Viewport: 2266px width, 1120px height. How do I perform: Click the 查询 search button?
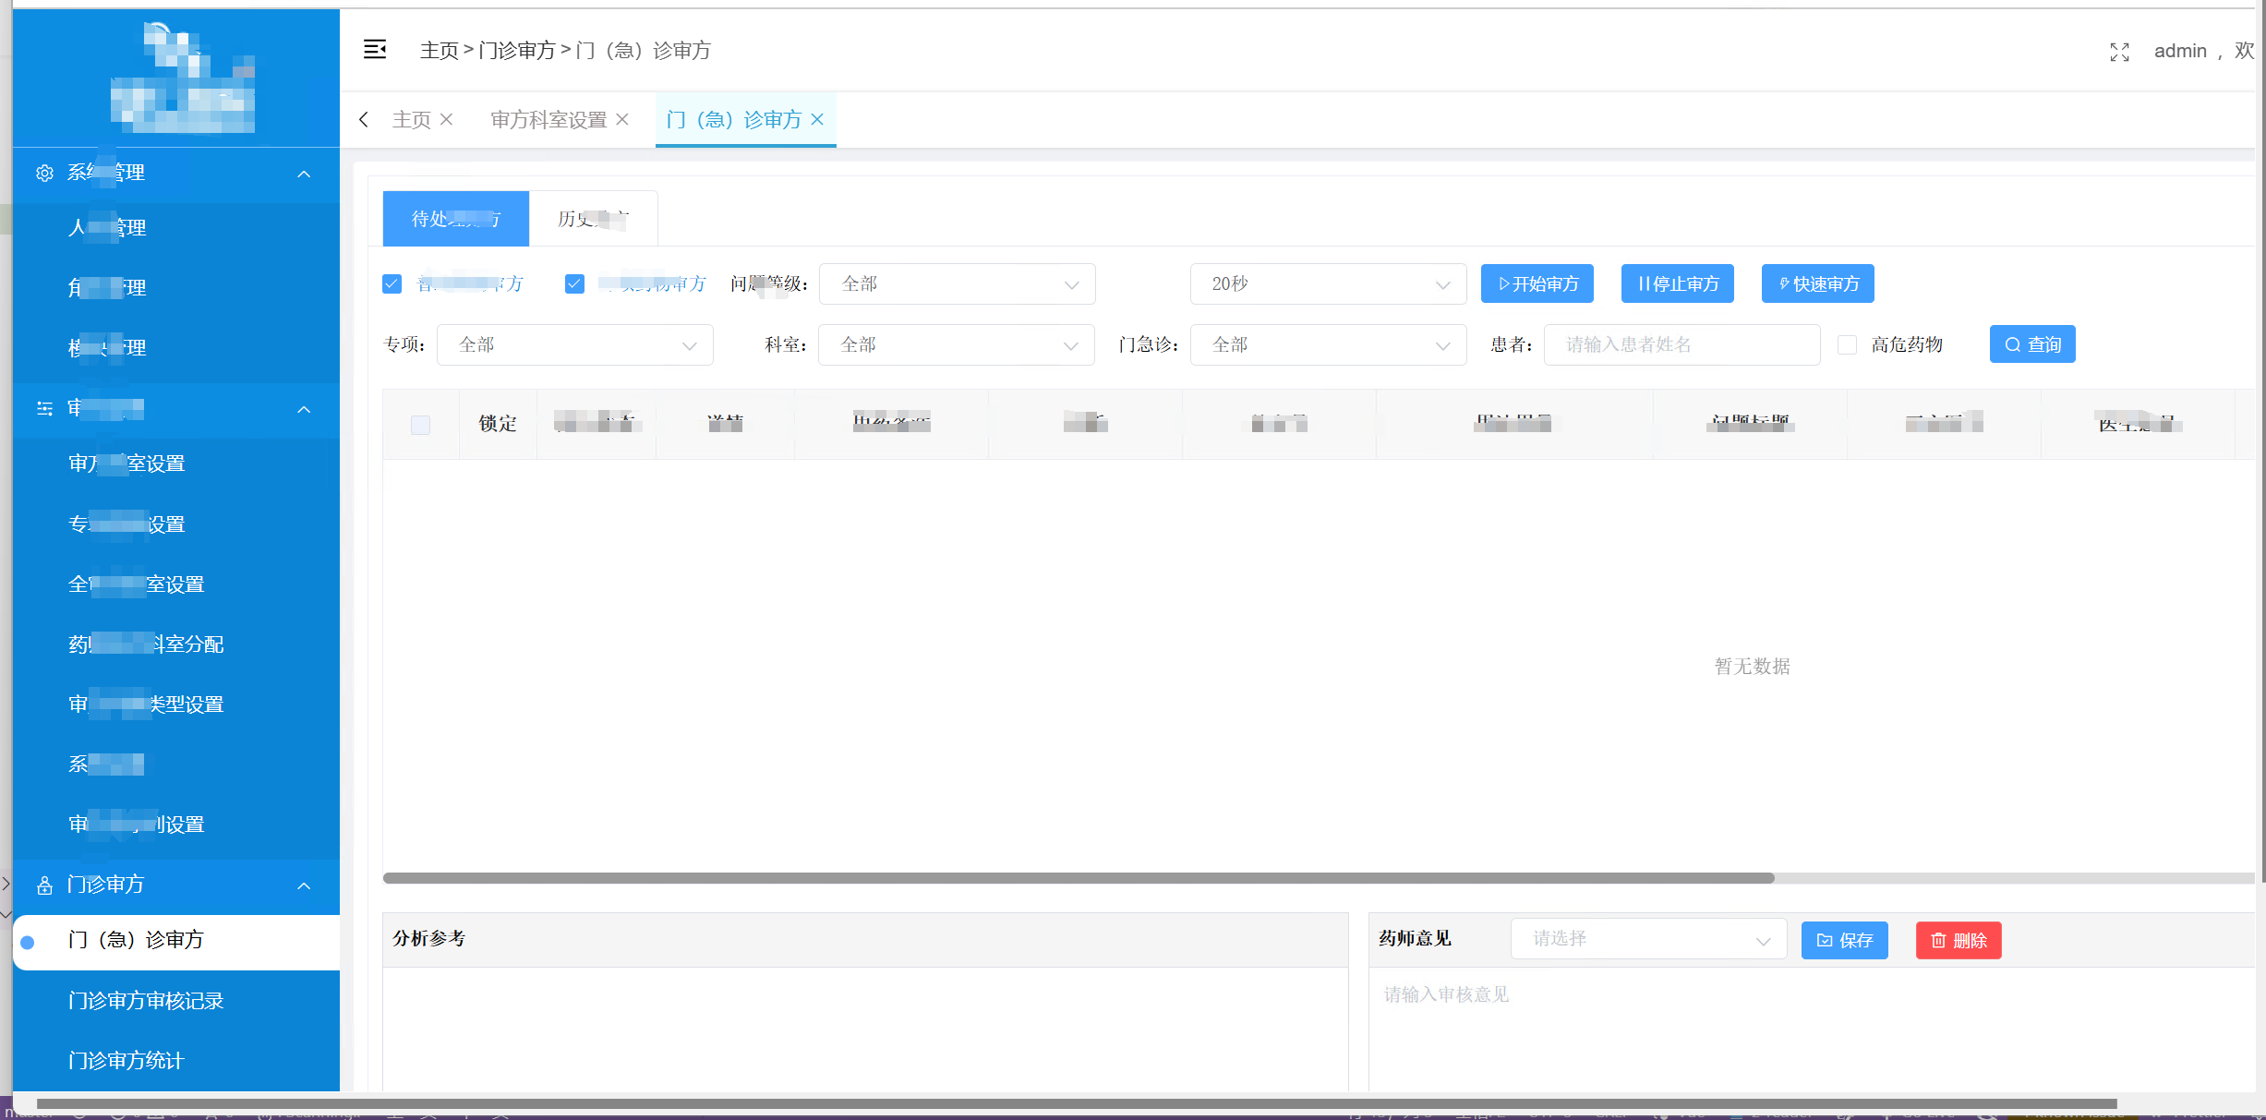point(2032,344)
